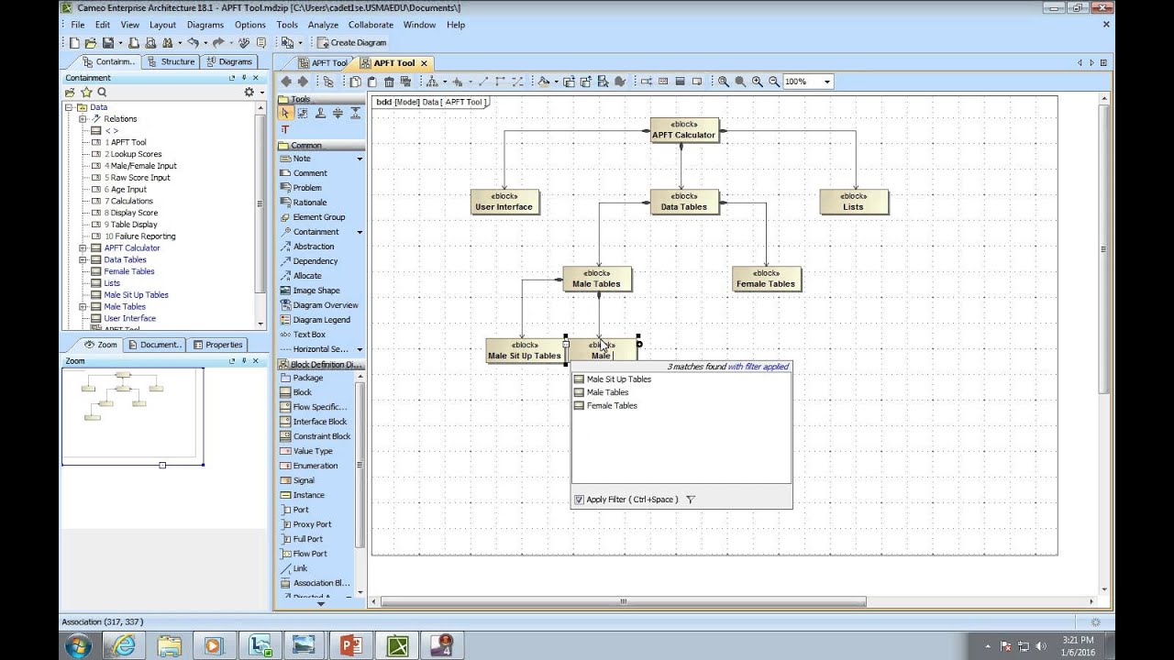
Task: Open the Containment panel gear options dropdown
Action: pyautogui.click(x=252, y=93)
